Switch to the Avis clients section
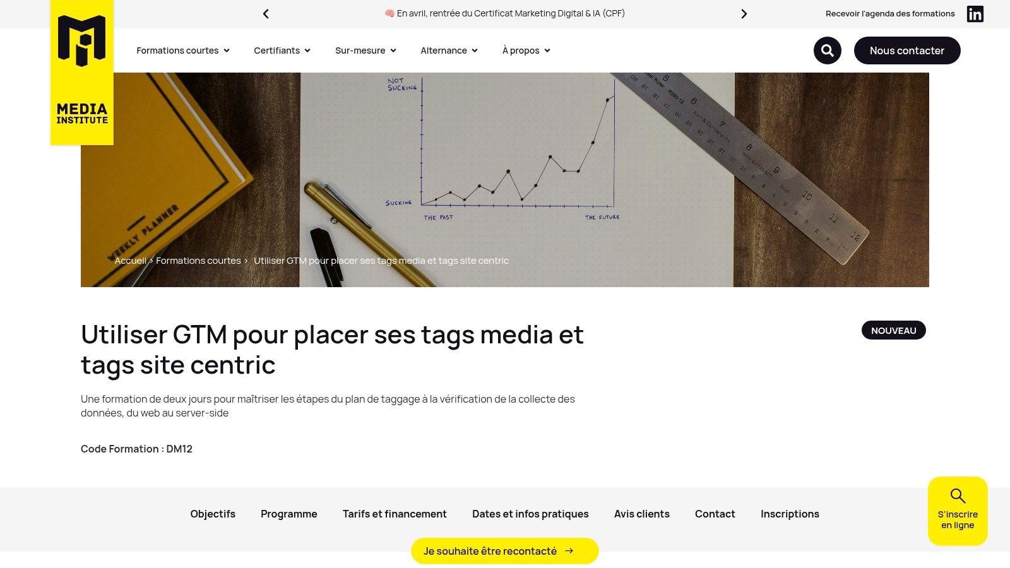The image size is (1010, 568). tap(641, 514)
